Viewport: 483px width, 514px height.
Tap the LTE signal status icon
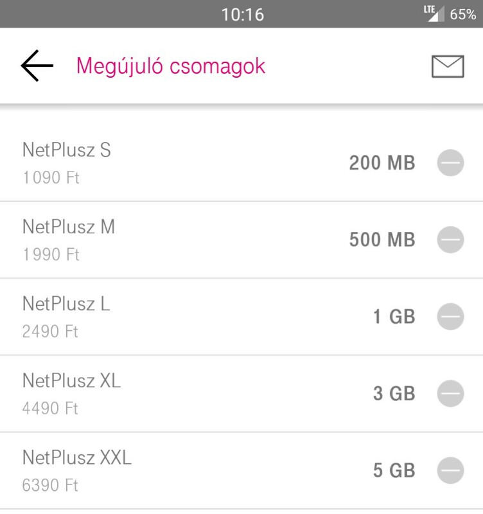click(x=434, y=13)
